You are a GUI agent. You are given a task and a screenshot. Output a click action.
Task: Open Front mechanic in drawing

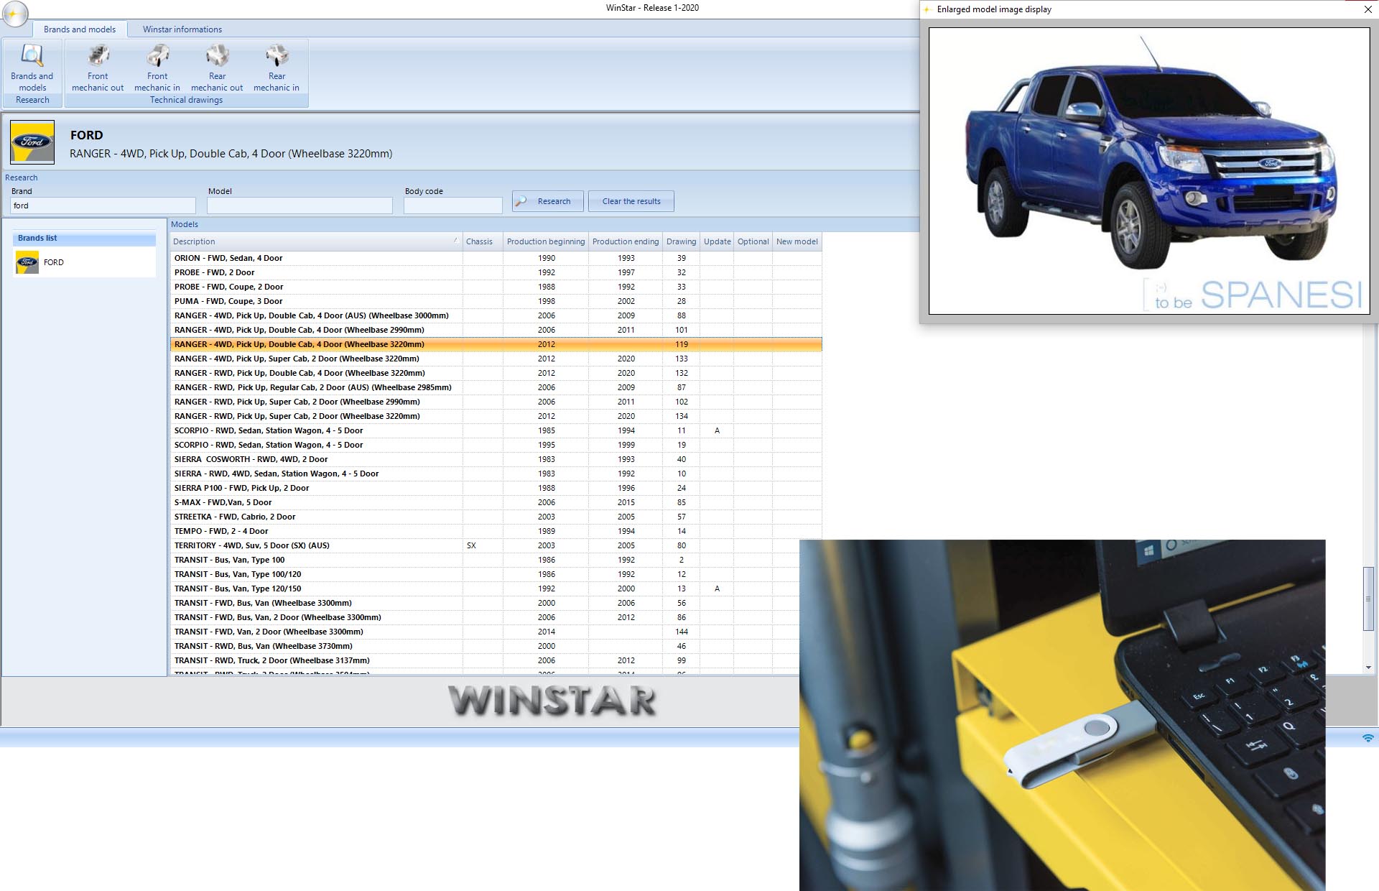157,68
